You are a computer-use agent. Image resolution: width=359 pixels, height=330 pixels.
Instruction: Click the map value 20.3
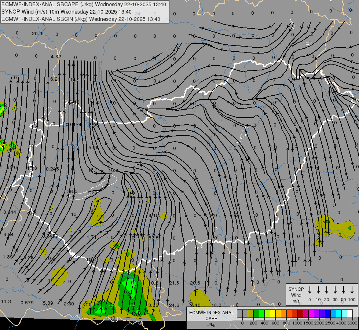[x=37, y=34]
